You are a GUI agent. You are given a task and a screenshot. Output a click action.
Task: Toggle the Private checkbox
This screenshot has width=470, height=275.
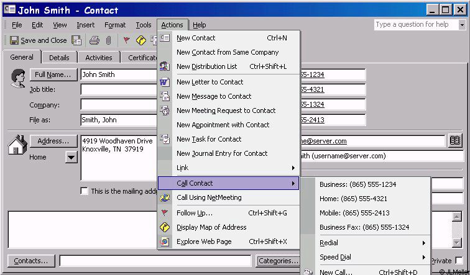459,261
